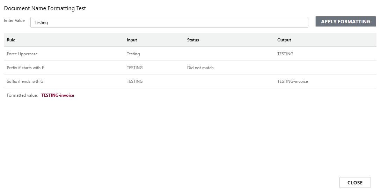Close the dialog with the CLOSE button

pyautogui.click(x=355, y=183)
